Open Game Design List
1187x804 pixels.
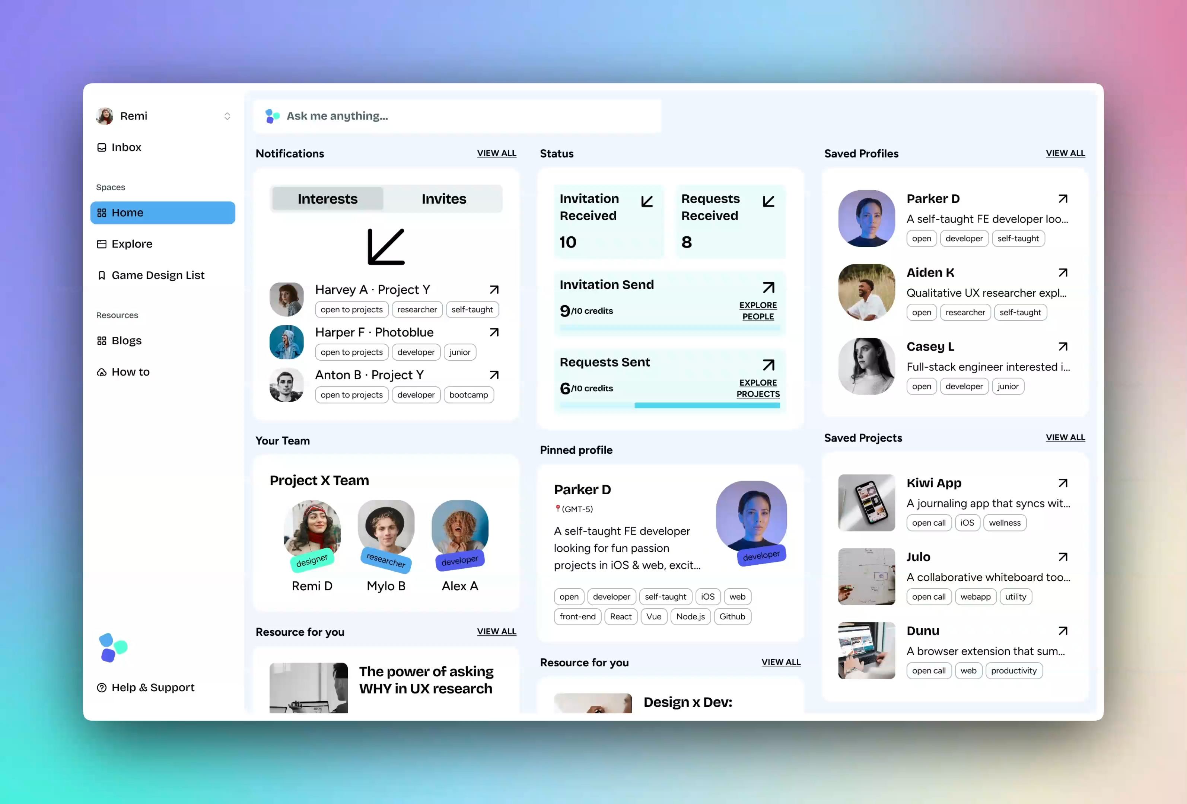click(x=162, y=276)
